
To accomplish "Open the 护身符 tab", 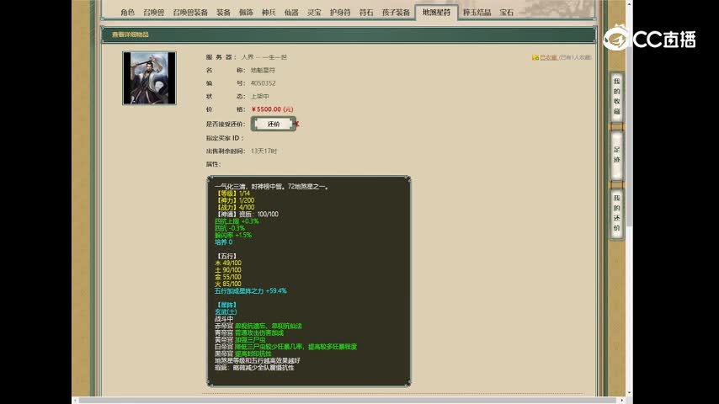I will (x=340, y=13).
